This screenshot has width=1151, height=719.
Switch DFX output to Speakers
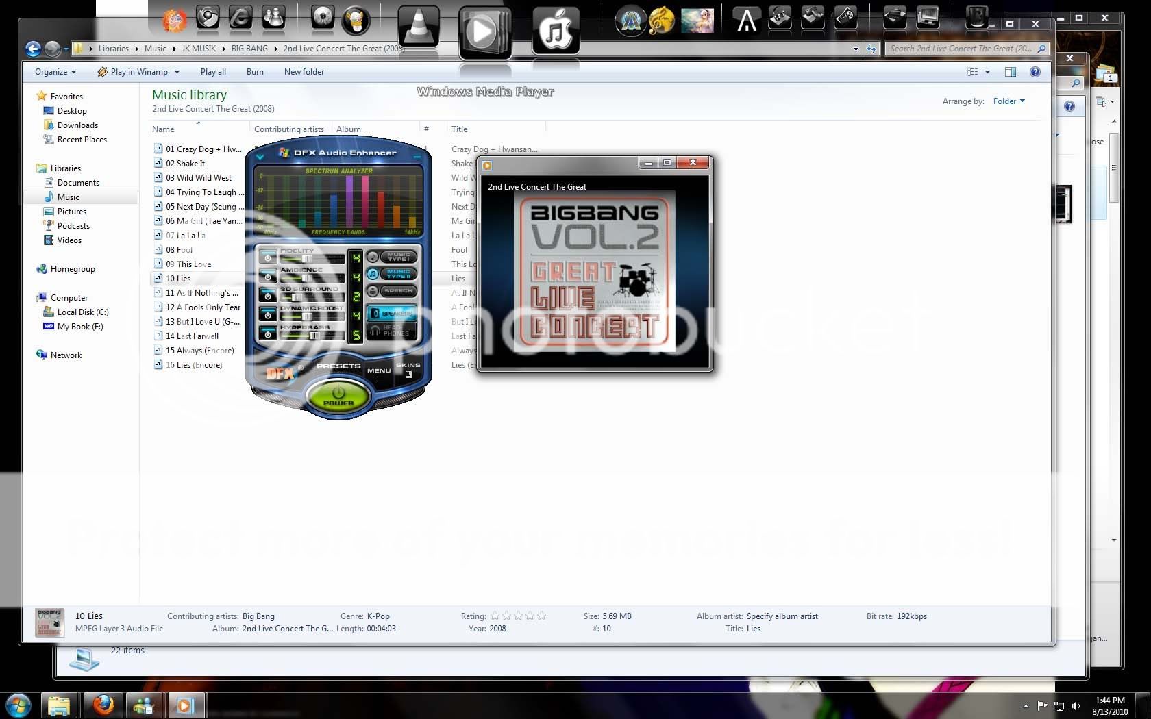pyautogui.click(x=392, y=313)
